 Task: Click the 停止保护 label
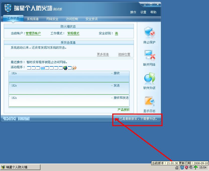[x=149, y=42]
